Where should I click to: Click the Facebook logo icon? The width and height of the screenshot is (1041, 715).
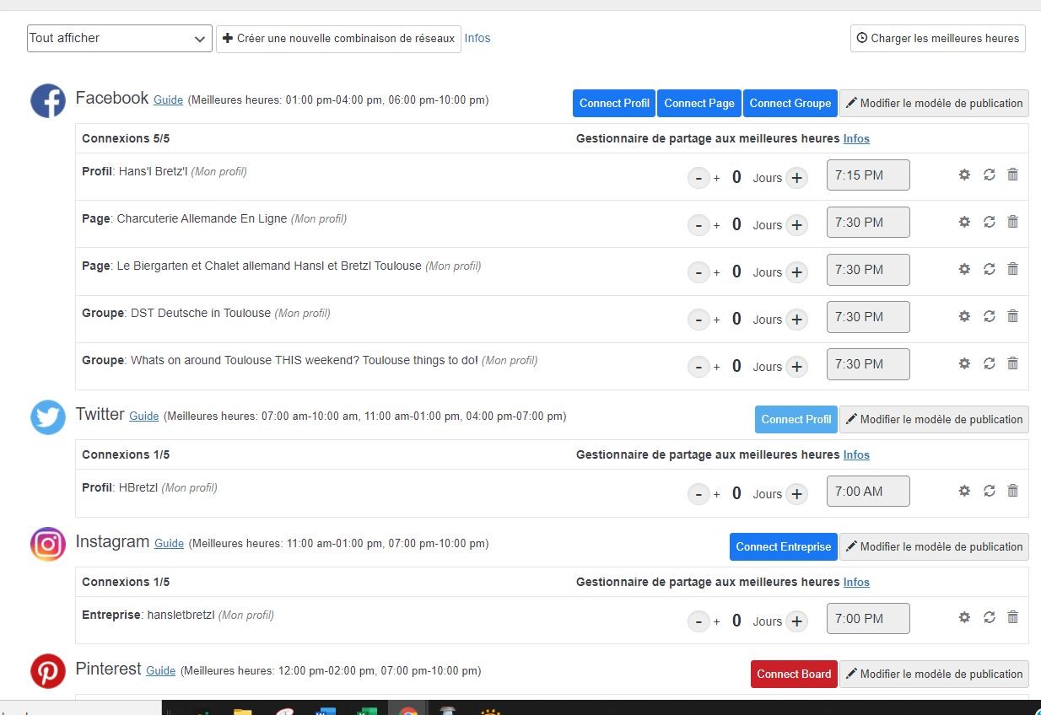pyautogui.click(x=48, y=101)
